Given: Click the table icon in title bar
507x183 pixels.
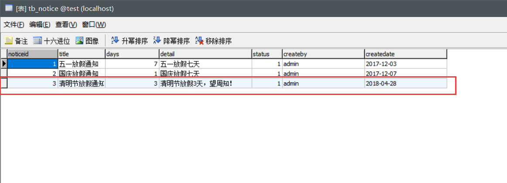Looking at the screenshot, I should (9, 8).
